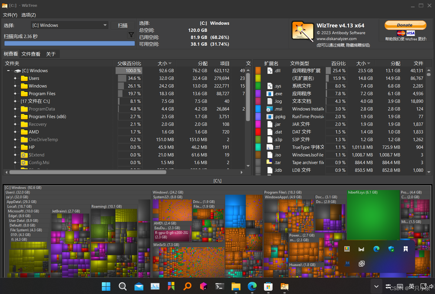Open terminal app from taskbar
This screenshot has width=435, height=294.
220,286
